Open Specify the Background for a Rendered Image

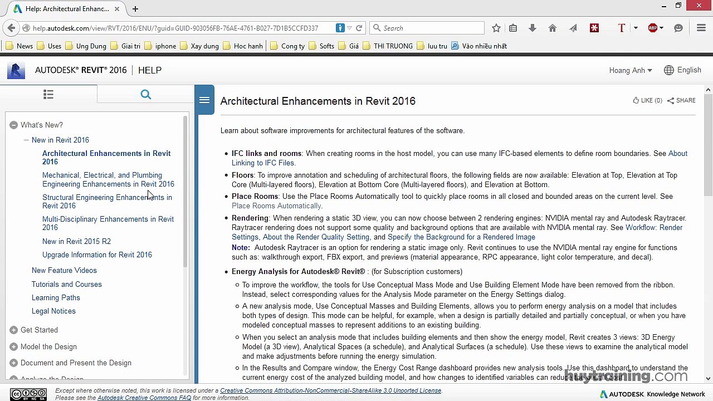tap(461, 237)
